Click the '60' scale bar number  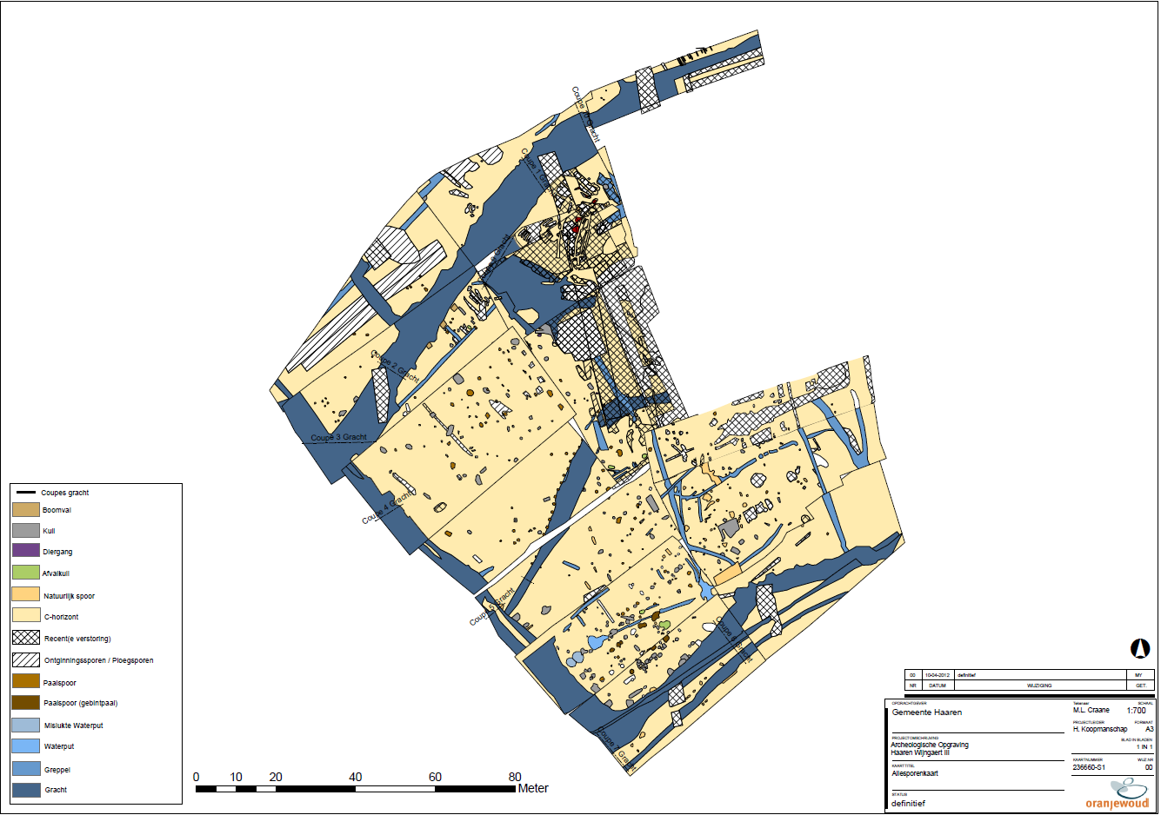pyautogui.click(x=435, y=777)
